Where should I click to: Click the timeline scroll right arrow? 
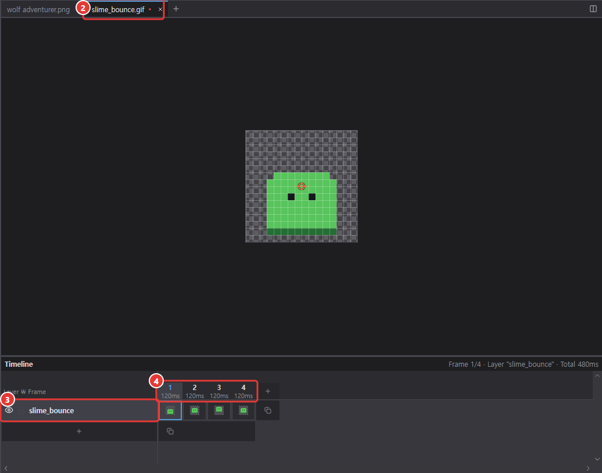click(588, 468)
